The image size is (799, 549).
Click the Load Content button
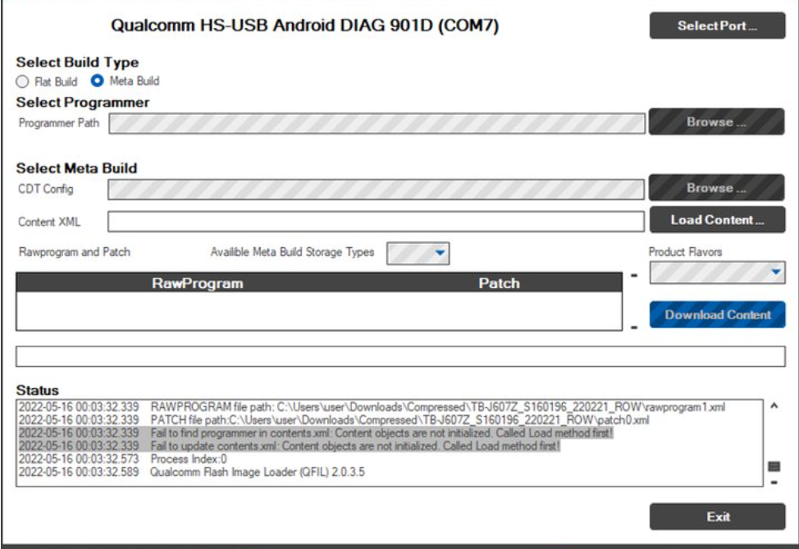click(717, 220)
